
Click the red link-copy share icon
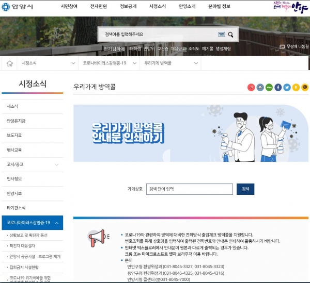(252, 87)
